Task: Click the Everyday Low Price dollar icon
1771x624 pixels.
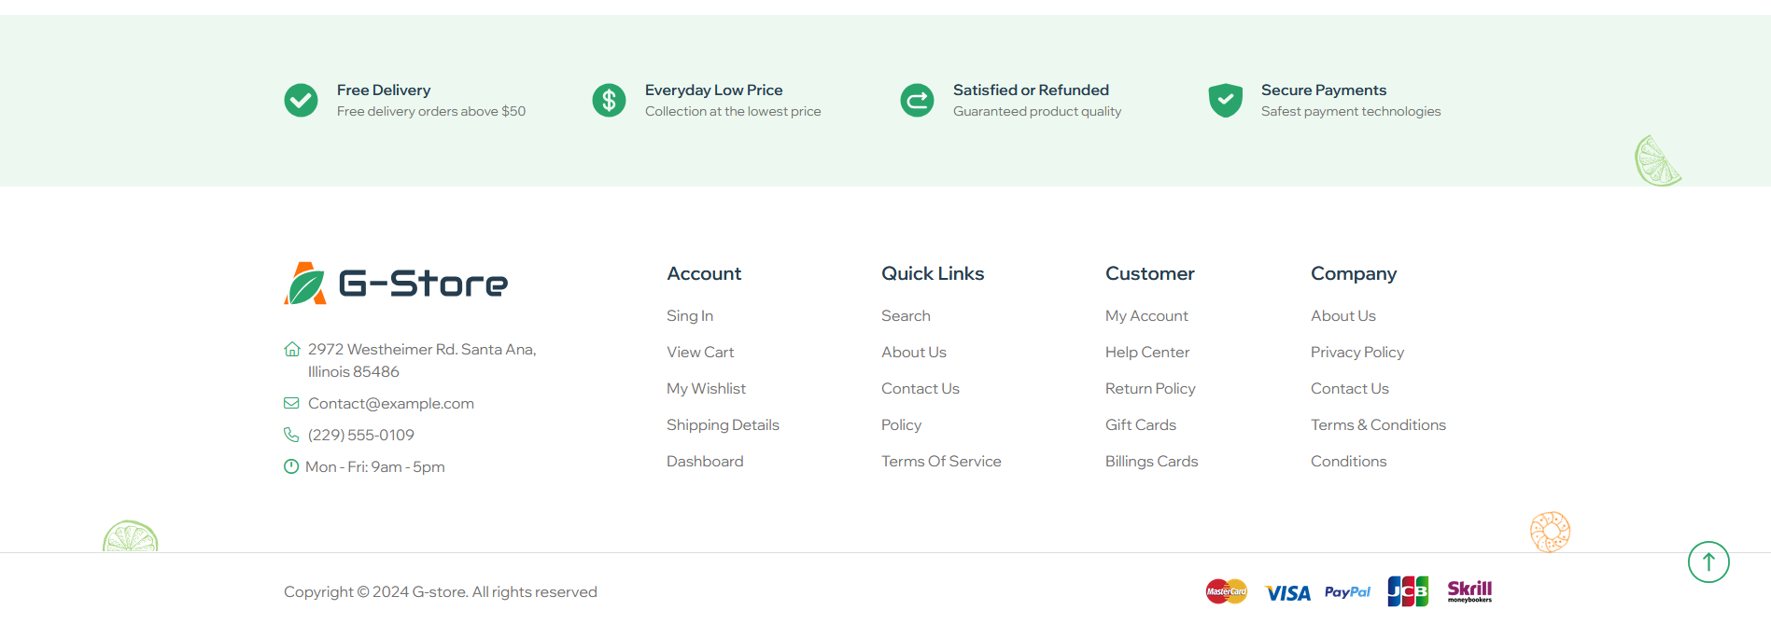Action: (x=609, y=100)
